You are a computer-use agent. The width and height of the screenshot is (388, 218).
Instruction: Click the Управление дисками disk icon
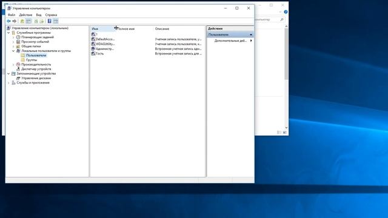[x=18, y=78]
